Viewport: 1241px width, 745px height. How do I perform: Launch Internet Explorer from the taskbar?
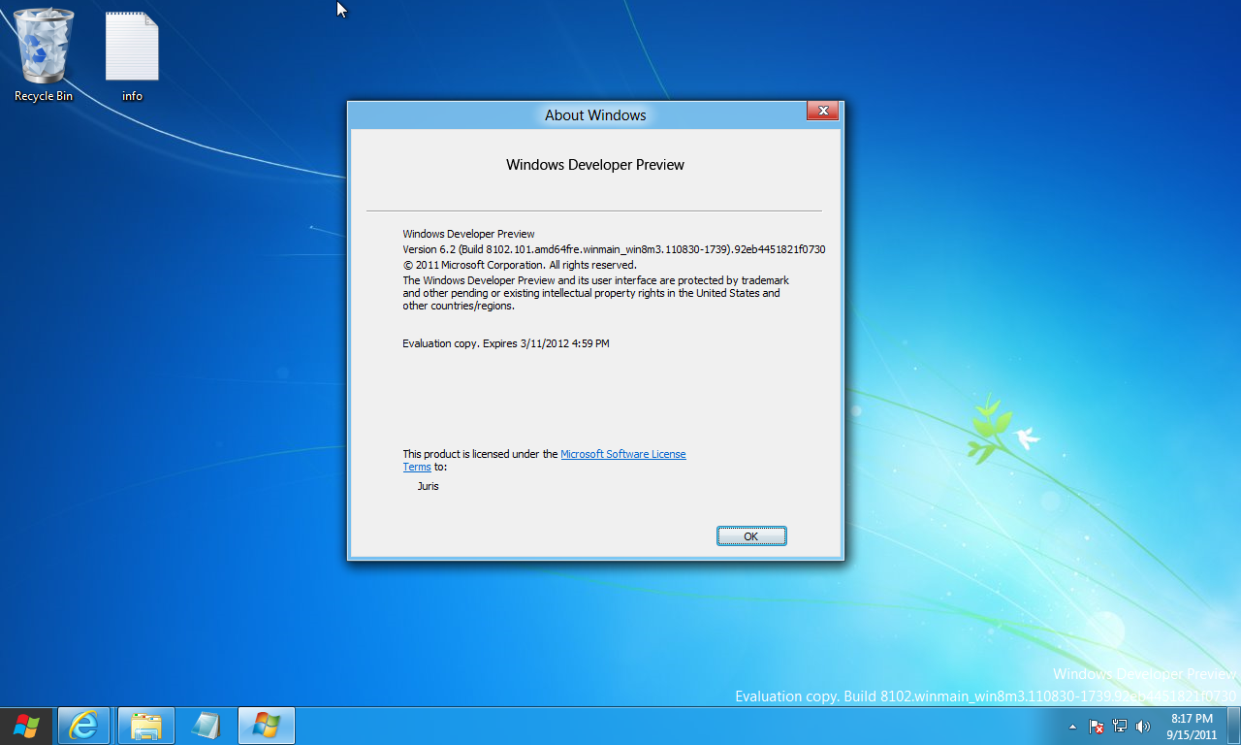tap(84, 726)
